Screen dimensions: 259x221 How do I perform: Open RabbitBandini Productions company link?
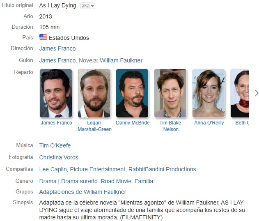[162, 169]
